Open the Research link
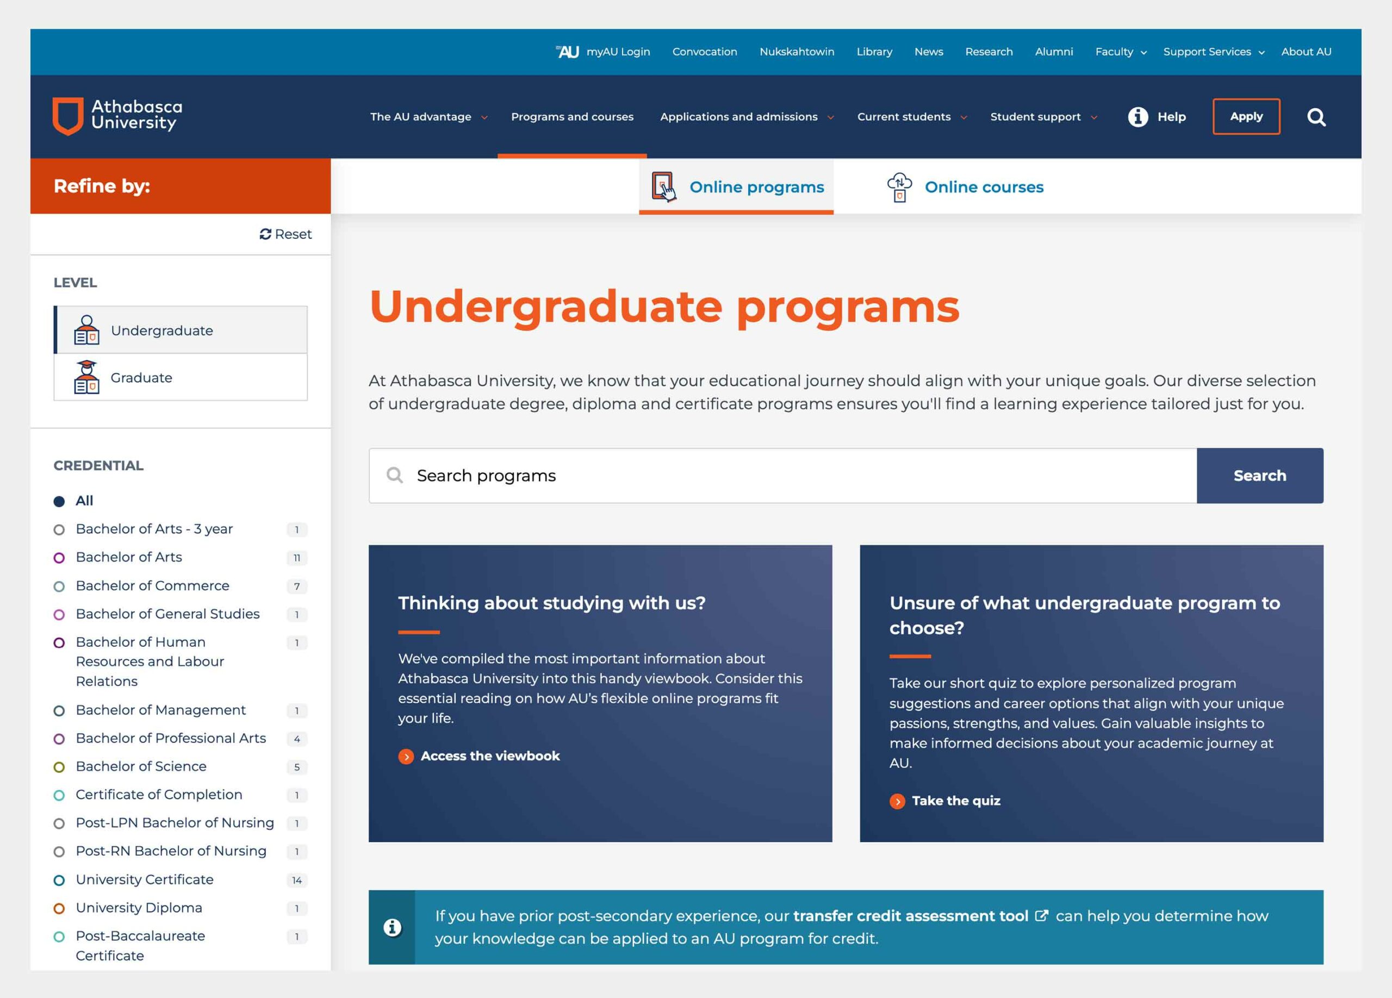 [989, 52]
